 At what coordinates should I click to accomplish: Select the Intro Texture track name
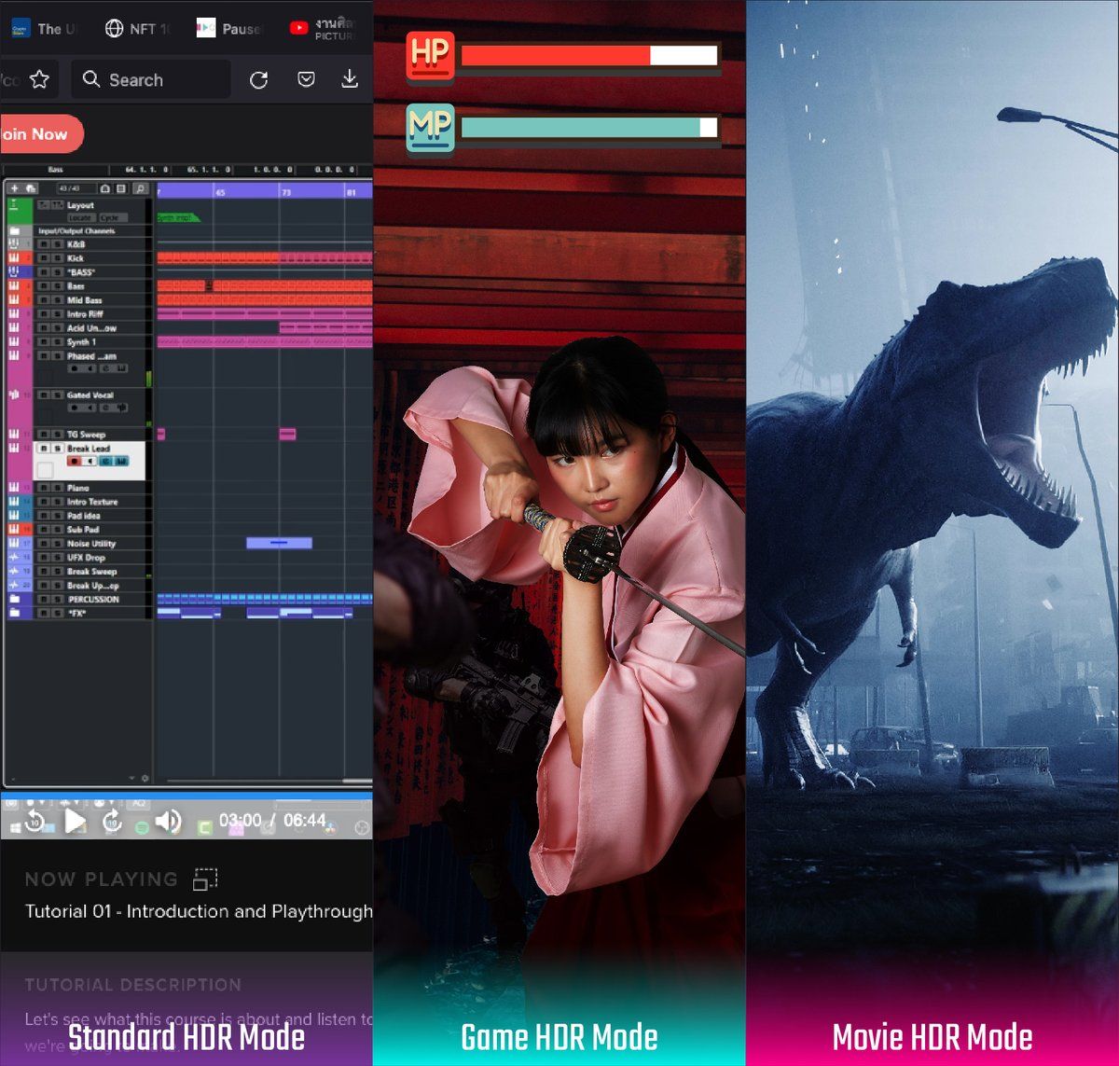[x=92, y=502]
